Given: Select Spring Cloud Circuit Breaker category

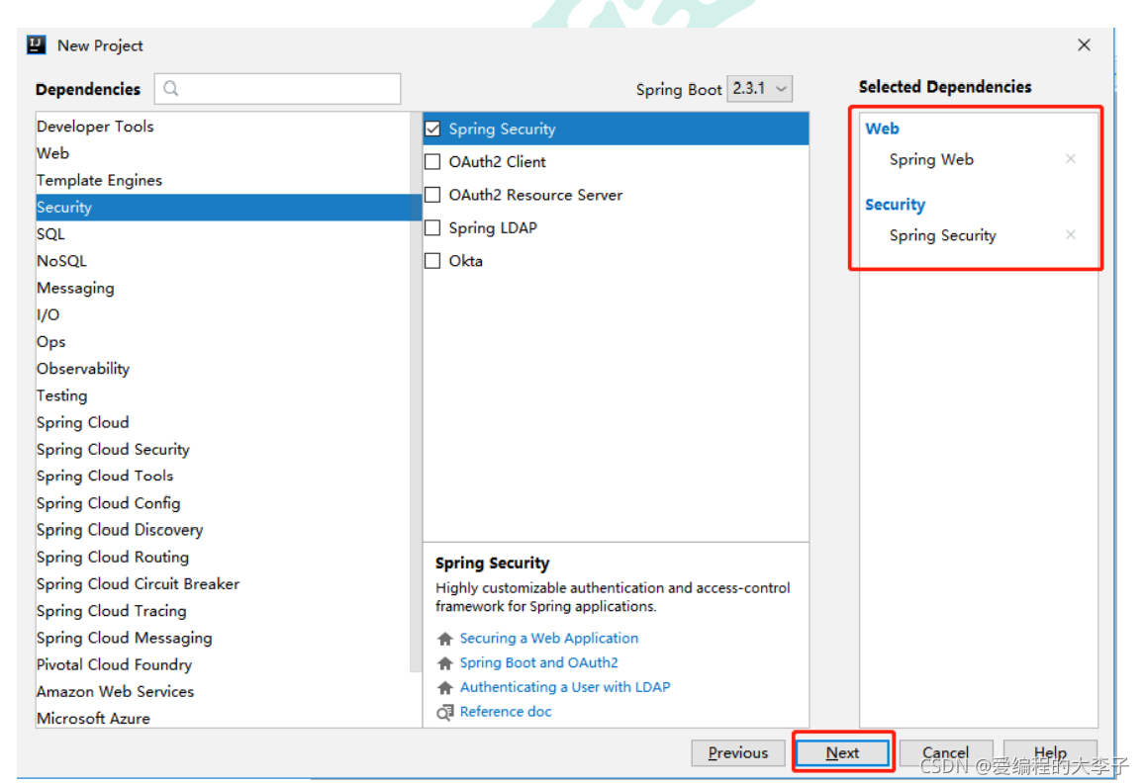Looking at the screenshot, I should tap(224, 583).
